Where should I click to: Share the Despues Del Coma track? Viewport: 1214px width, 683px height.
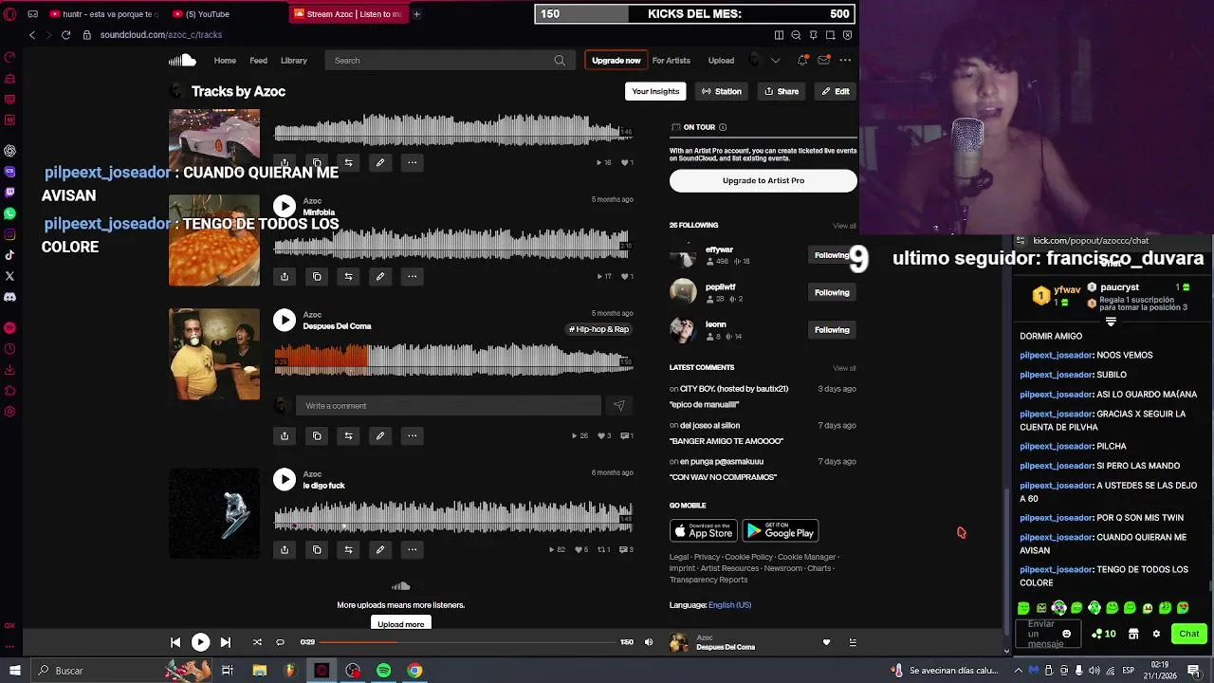[285, 435]
